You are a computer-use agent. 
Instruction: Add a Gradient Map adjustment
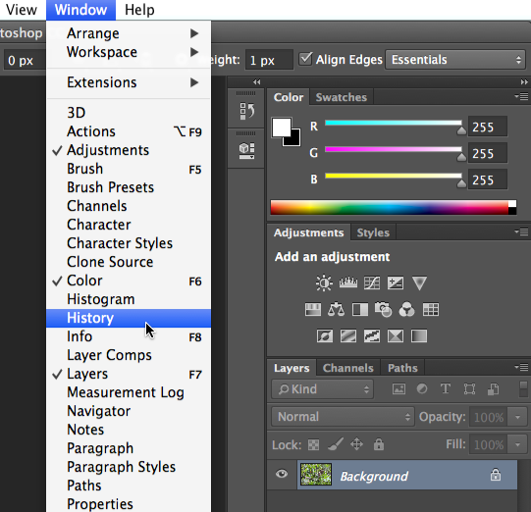point(419,336)
